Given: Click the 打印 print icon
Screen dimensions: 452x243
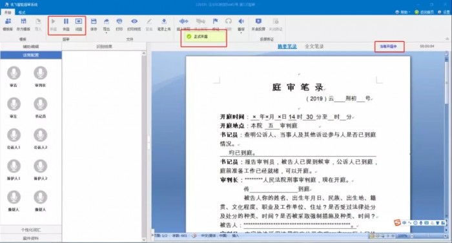Looking at the screenshot, I should point(119,24).
